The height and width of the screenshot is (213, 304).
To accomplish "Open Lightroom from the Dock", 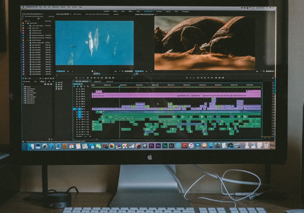I will [x=171, y=145].
